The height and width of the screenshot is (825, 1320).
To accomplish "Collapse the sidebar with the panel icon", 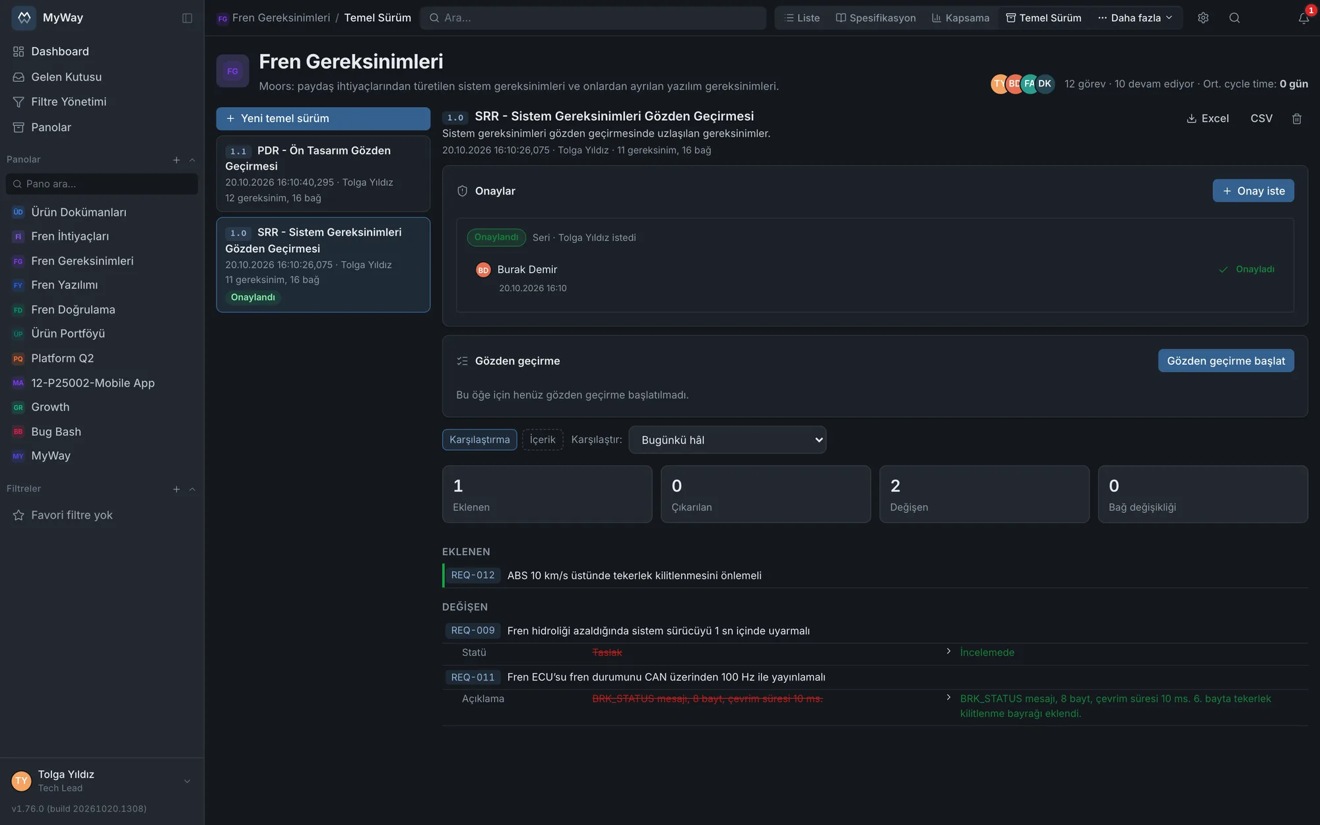I will 187,18.
